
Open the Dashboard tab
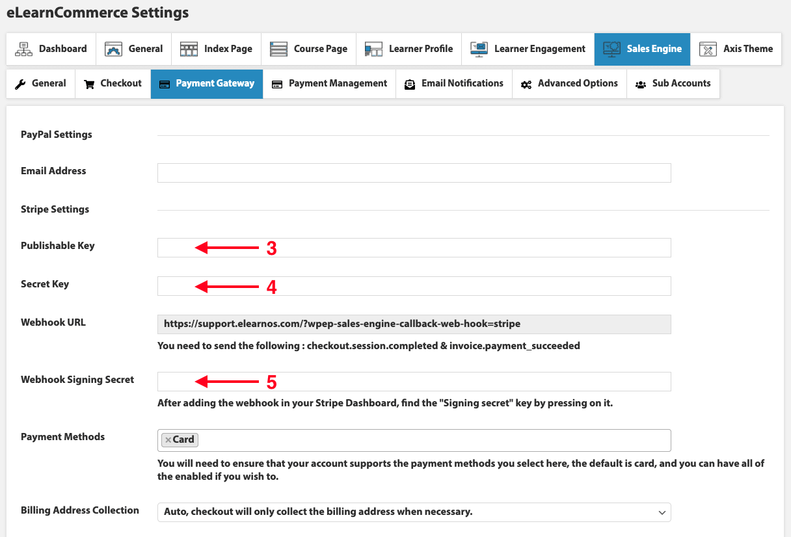point(51,49)
